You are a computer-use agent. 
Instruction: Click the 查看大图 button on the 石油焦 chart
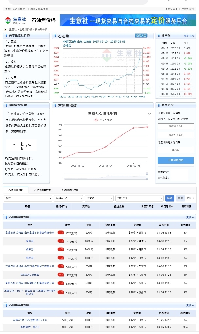click(141, 36)
